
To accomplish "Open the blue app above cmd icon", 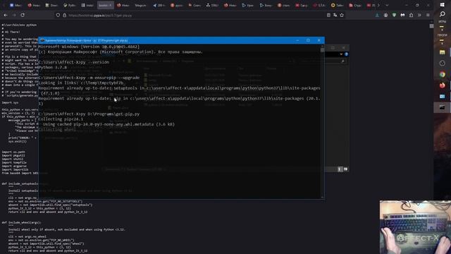I will point(443,96).
